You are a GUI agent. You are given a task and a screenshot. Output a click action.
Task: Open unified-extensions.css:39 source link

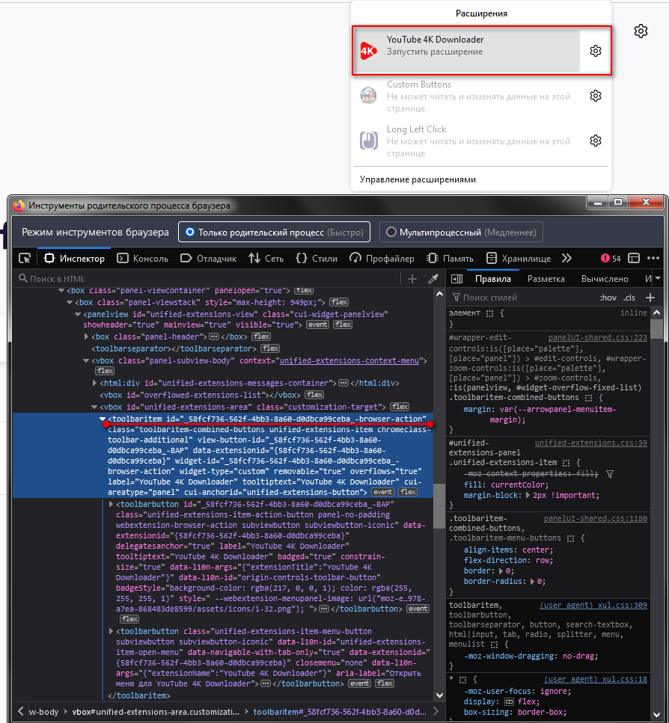[x=590, y=443]
